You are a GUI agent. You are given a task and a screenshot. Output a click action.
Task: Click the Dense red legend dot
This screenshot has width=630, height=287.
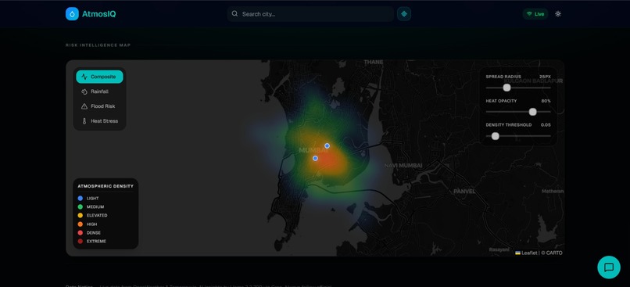point(81,233)
